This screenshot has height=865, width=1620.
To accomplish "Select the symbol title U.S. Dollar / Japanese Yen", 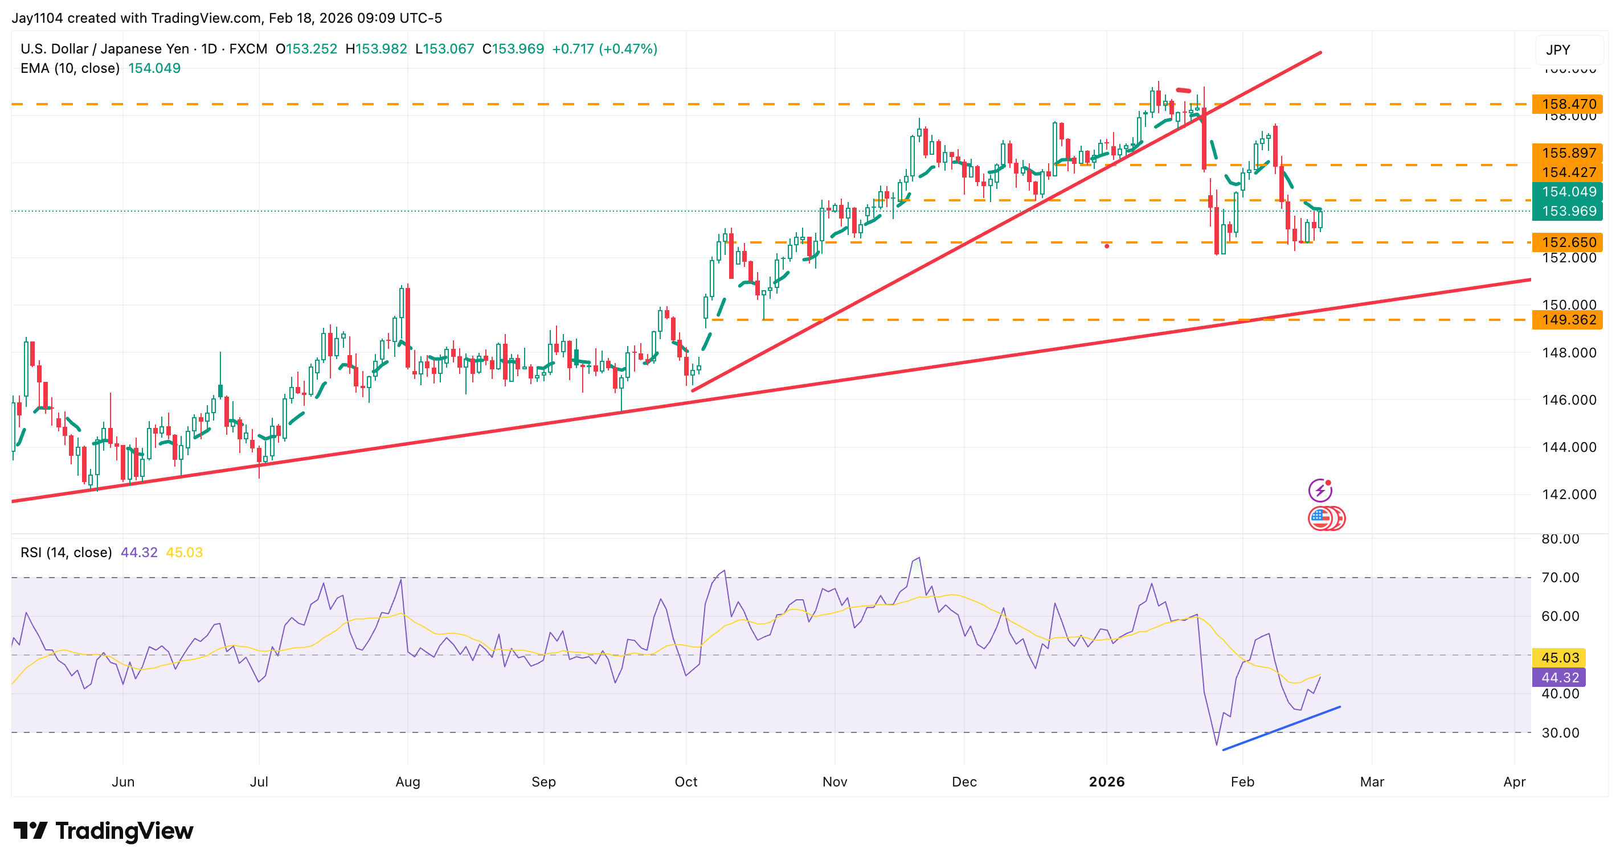I will pyautogui.click(x=104, y=48).
